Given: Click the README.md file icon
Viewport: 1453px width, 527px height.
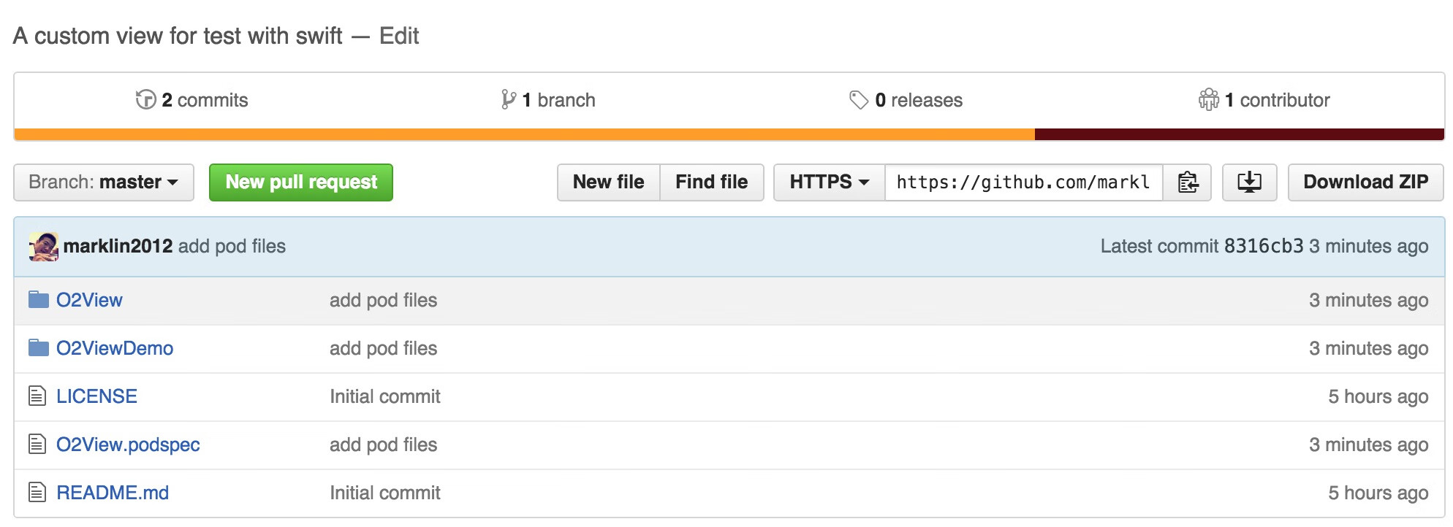Looking at the screenshot, I should coord(37,492).
